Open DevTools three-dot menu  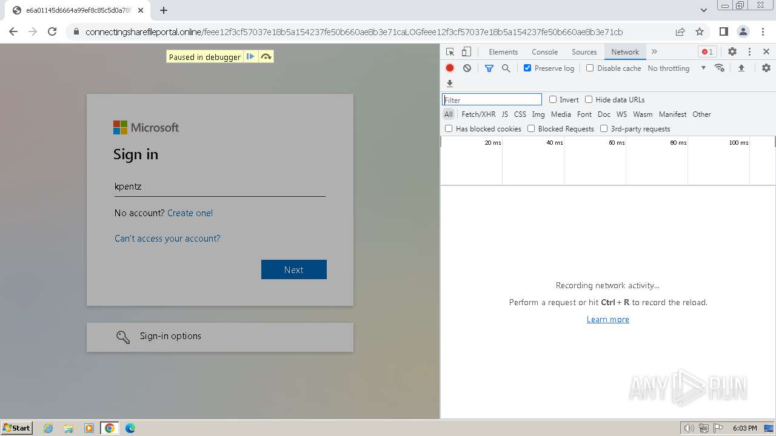(x=749, y=52)
